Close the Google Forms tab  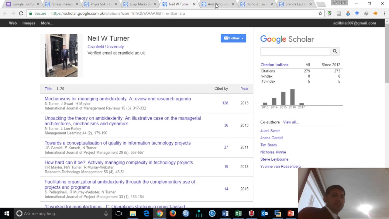(x=38, y=4)
